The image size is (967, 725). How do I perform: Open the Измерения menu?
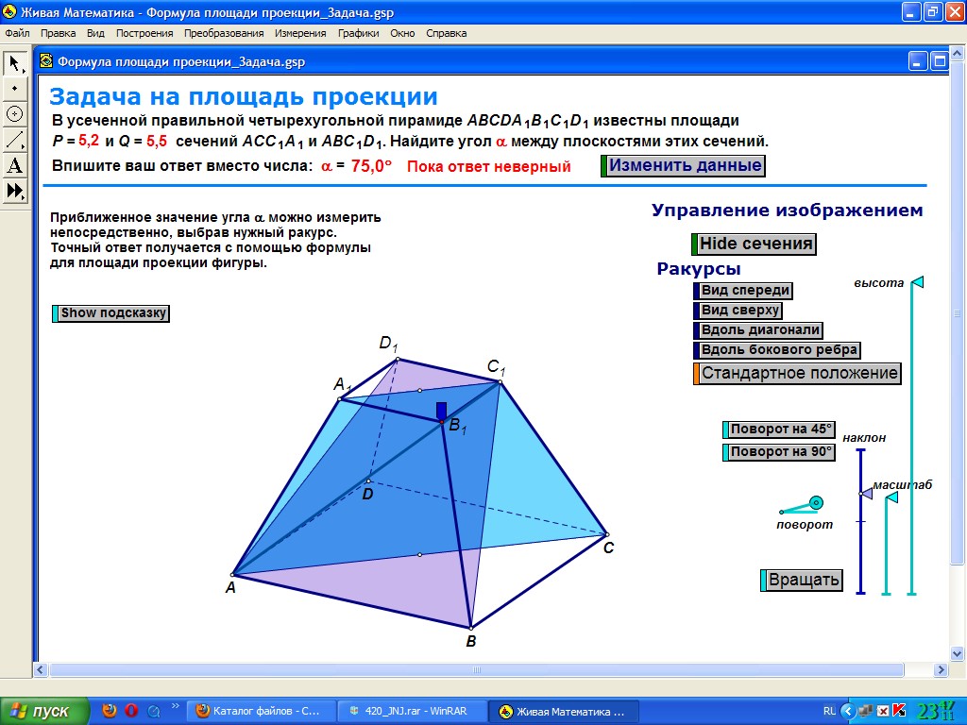300,33
